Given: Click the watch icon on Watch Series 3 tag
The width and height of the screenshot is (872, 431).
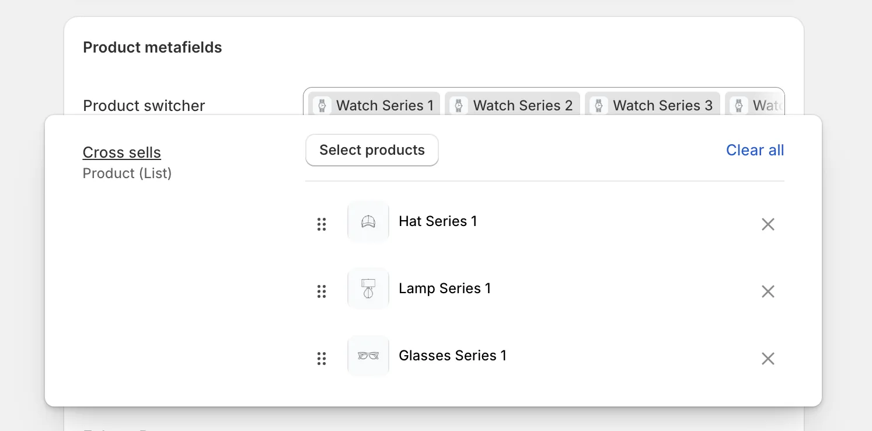Looking at the screenshot, I should click(598, 105).
